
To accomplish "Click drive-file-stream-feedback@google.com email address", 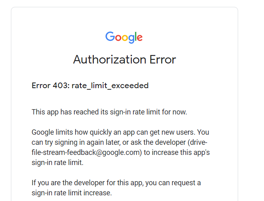I will [119, 148].
